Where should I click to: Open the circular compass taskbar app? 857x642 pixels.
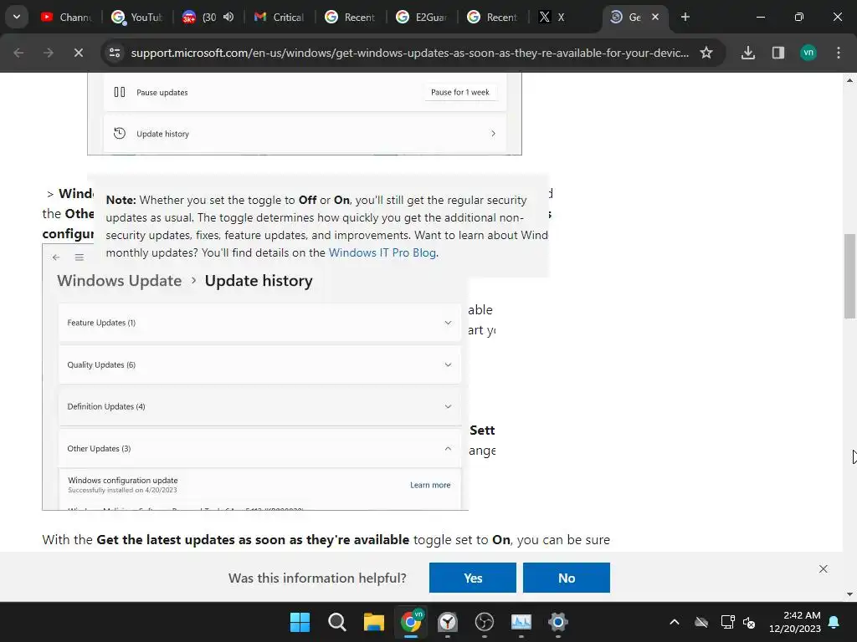click(448, 622)
